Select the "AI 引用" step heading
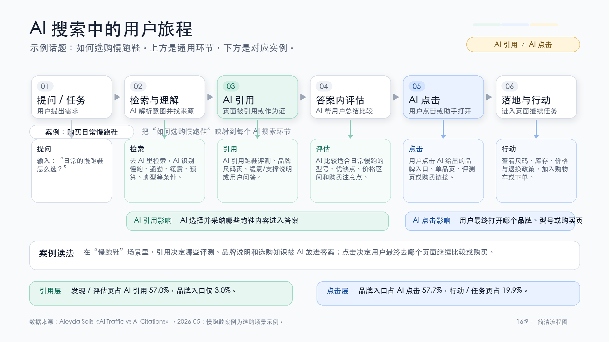This screenshot has height=342, width=609. tap(239, 100)
